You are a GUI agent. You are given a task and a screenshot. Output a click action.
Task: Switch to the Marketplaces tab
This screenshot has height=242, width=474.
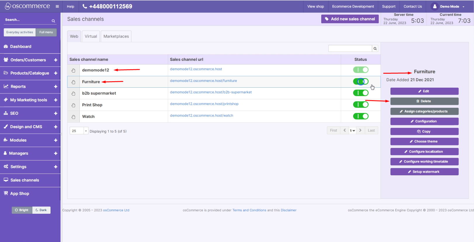click(x=116, y=36)
